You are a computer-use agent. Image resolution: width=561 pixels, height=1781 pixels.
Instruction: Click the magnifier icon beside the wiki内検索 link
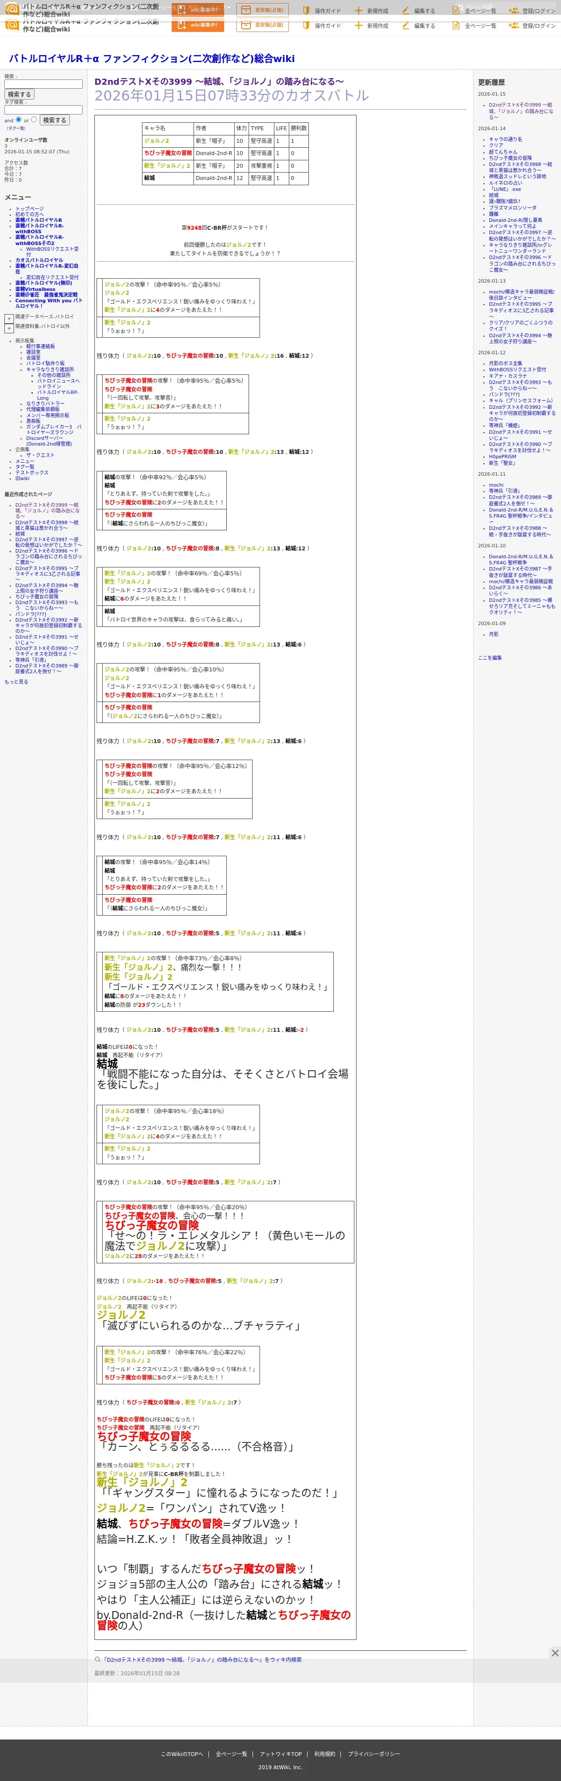97,1659
